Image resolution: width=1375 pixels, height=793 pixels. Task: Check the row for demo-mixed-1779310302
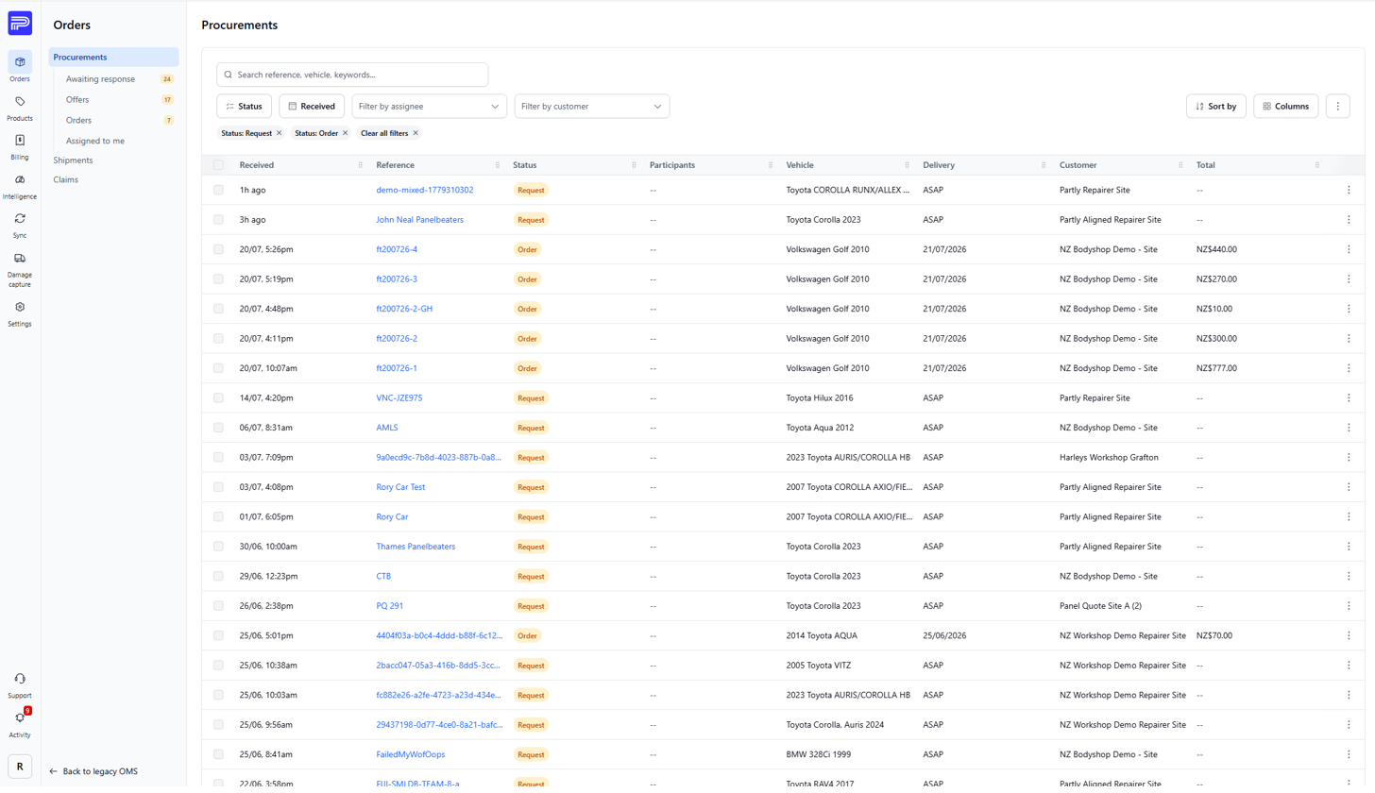tap(218, 190)
